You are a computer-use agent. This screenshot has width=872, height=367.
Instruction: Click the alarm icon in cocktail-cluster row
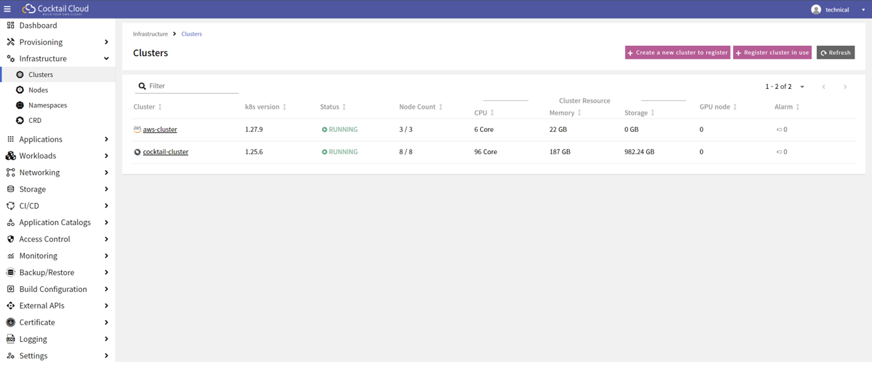pyautogui.click(x=779, y=152)
